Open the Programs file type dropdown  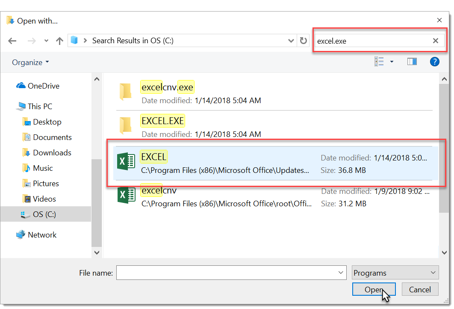point(395,273)
